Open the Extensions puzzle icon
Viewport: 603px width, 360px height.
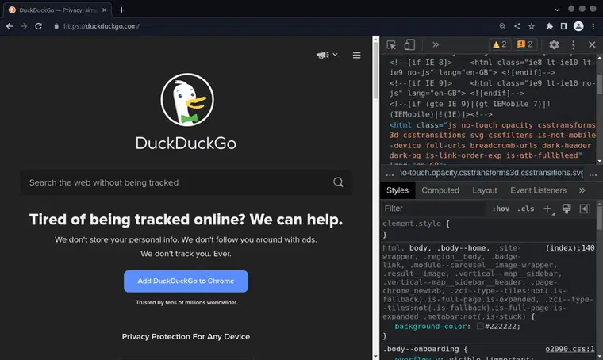pyautogui.click(x=549, y=26)
